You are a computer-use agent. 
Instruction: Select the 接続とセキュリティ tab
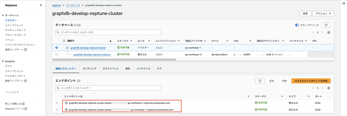point(66,69)
